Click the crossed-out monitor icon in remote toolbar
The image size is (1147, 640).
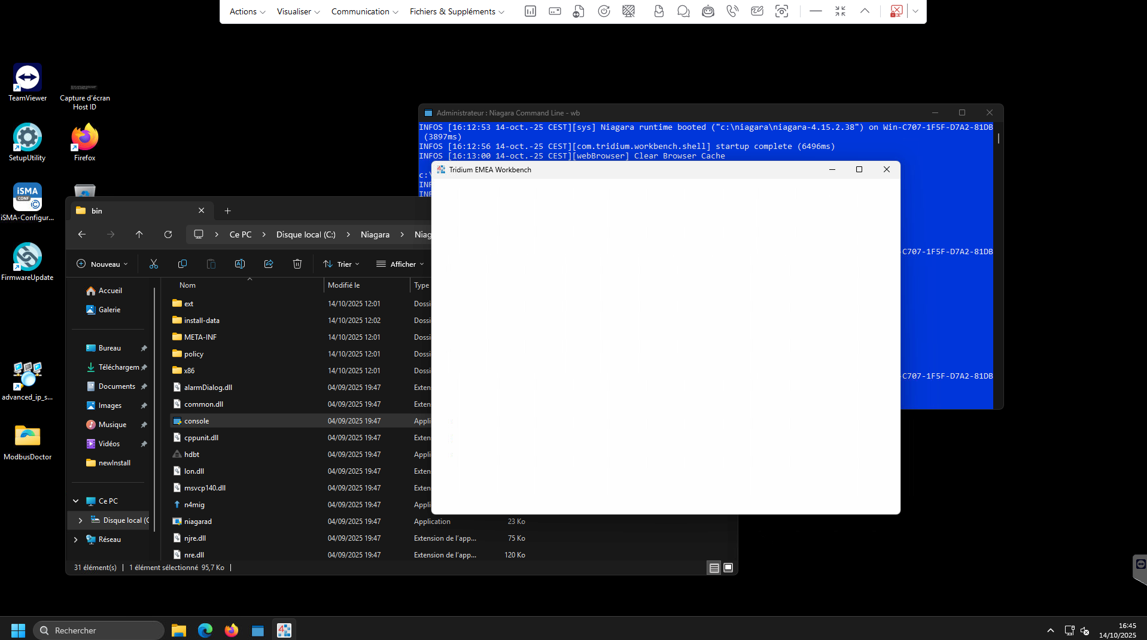pos(628,11)
